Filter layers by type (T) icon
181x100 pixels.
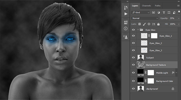click(x=164, y=12)
